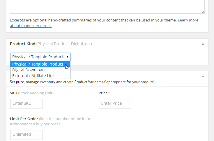Pick External / Affiliate Link option
Screen dimensions: 214x141
click(x=33, y=76)
